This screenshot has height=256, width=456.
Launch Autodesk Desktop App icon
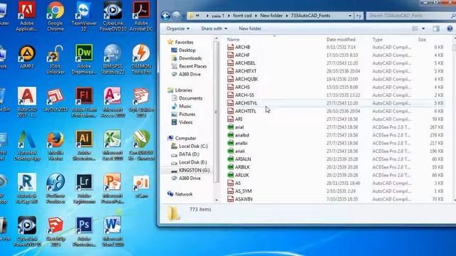coord(27,145)
